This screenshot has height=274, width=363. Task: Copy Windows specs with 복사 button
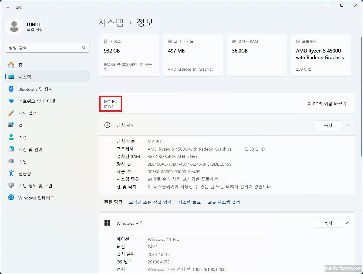pyautogui.click(x=328, y=223)
